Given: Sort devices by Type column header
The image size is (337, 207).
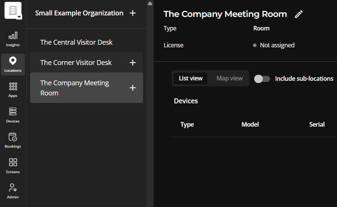Looking at the screenshot, I should coord(187,124).
